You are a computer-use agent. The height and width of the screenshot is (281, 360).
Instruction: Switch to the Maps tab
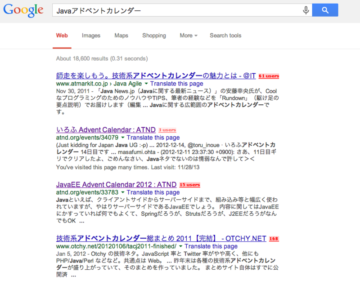(121, 36)
